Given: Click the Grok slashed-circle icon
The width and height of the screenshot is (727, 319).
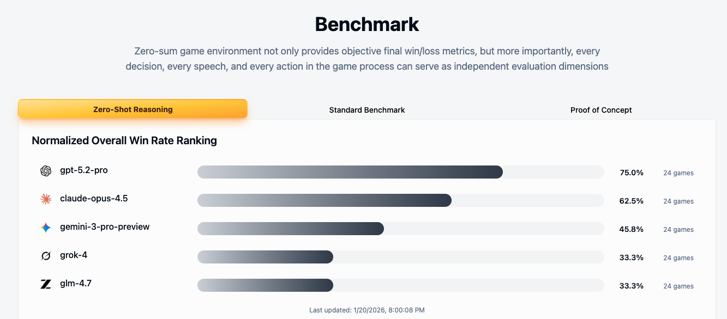Looking at the screenshot, I should pyautogui.click(x=46, y=256).
